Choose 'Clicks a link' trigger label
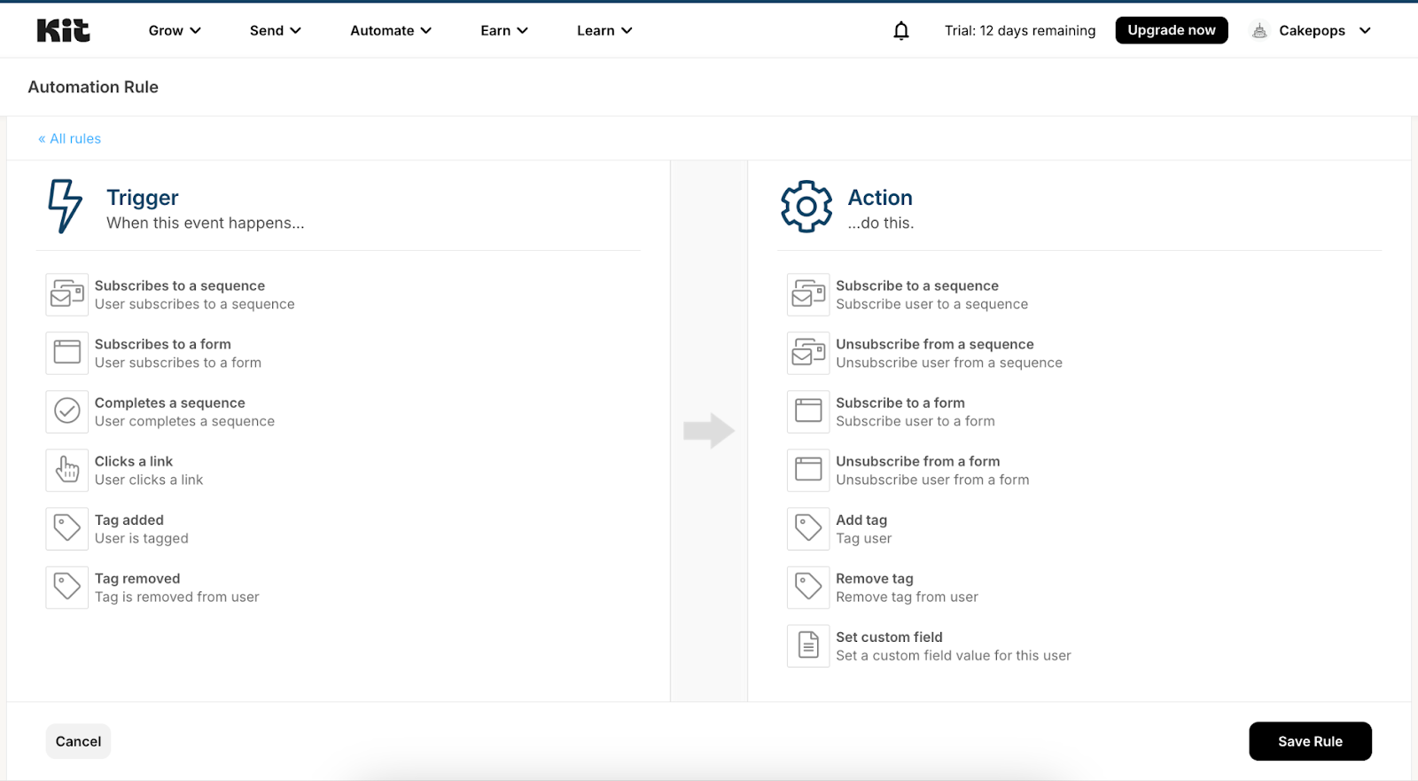The image size is (1418, 781). (x=134, y=461)
